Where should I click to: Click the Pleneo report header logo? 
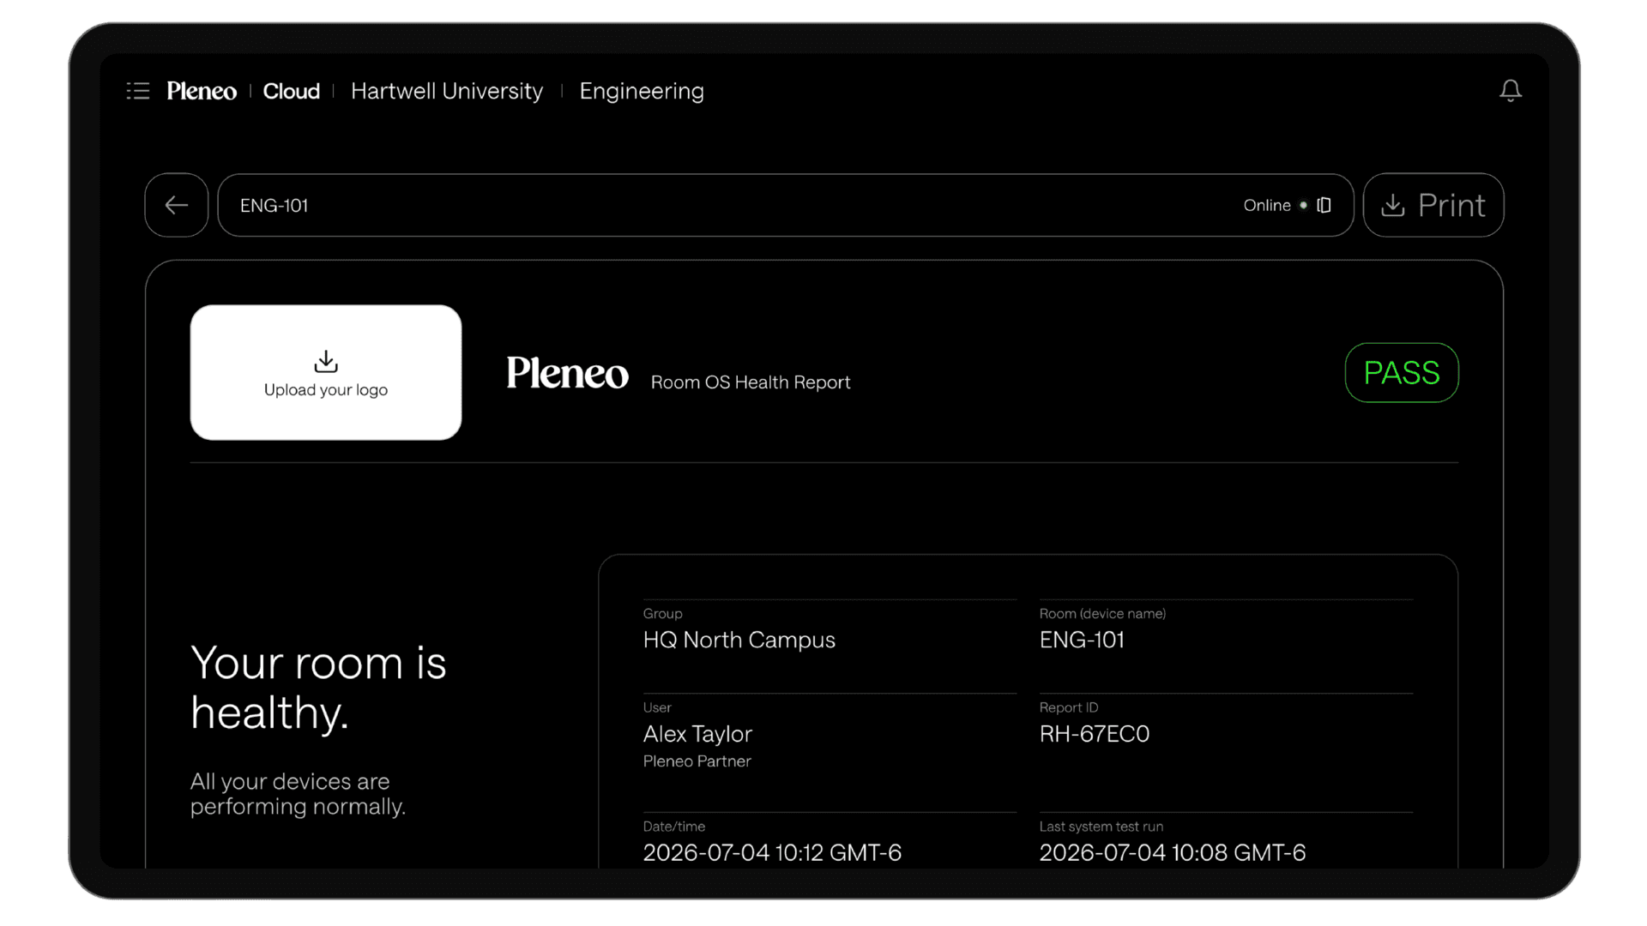567,373
